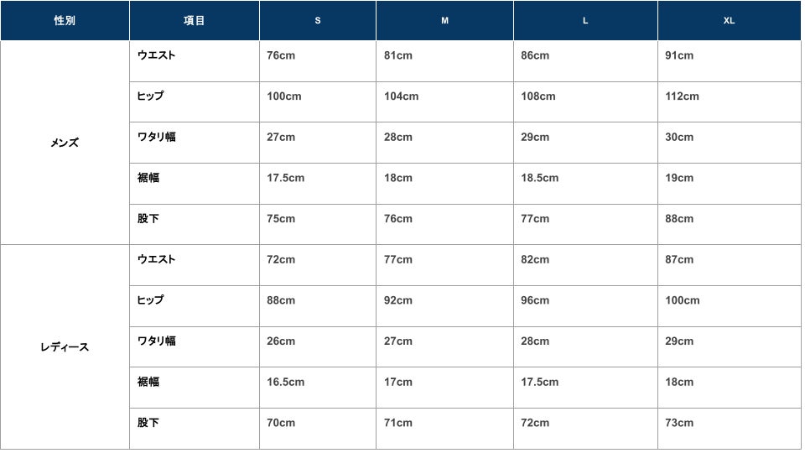805x453 pixels.
Task: Select the XL size column header
Action: coord(729,21)
